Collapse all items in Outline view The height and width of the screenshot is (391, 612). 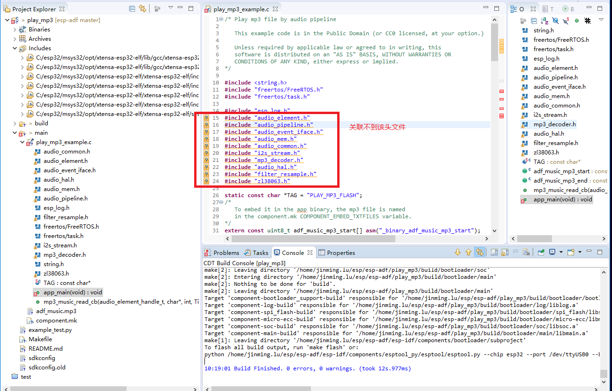pos(534,21)
